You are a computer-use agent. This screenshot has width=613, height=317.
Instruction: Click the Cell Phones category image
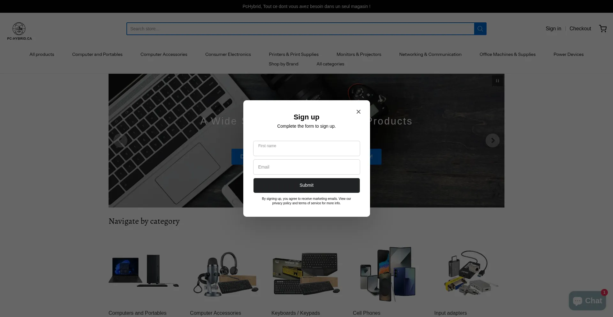(x=388, y=274)
